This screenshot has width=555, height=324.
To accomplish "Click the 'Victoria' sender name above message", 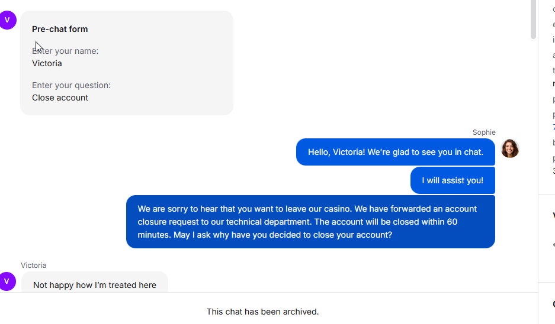I will [33, 265].
